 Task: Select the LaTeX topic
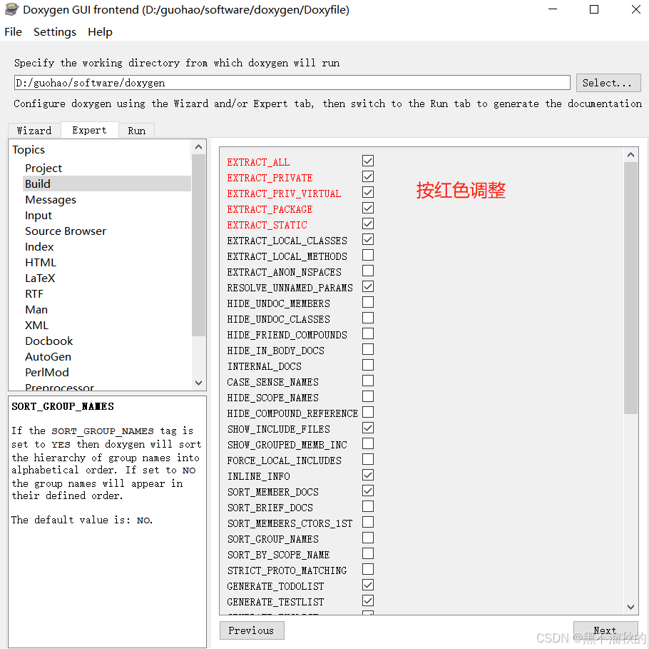(40, 278)
